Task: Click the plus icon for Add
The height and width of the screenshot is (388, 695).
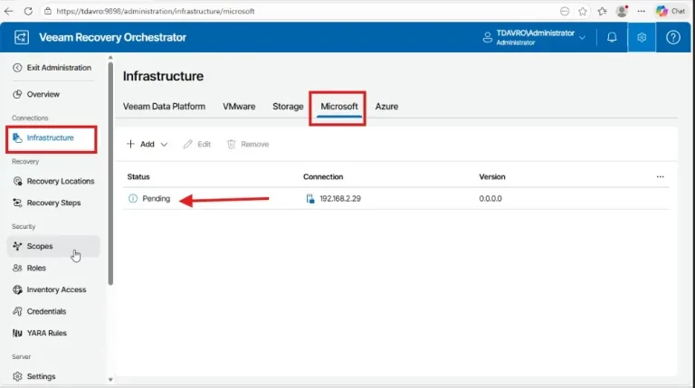Action: pyautogui.click(x=130, y=144)
